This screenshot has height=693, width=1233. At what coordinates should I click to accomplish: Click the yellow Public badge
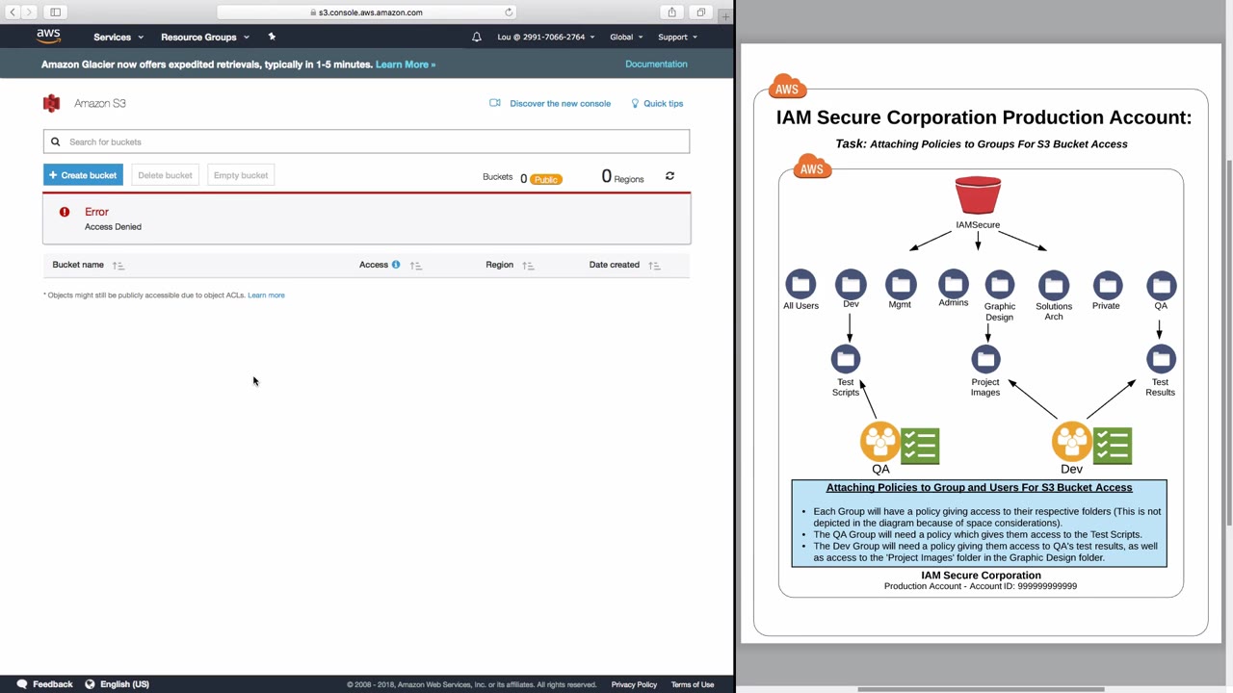[546, 179]
